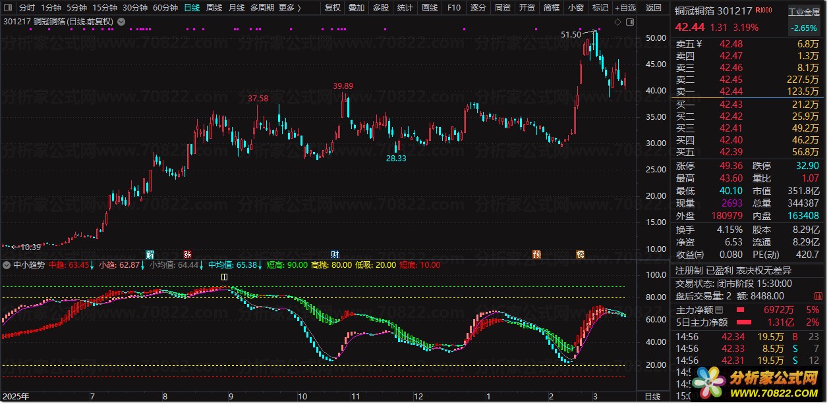Click the layout icon left of 分时
The width and height of the screenshot is (829, 404).
[8, 8]
